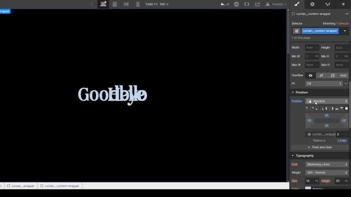Image resolution: width=351 pixels, height=197 pixels.
Task: Click the 100 % zoom value
Action: point(164,4)
